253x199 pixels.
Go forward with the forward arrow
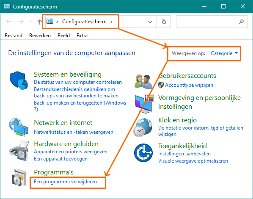pos(21,22)
